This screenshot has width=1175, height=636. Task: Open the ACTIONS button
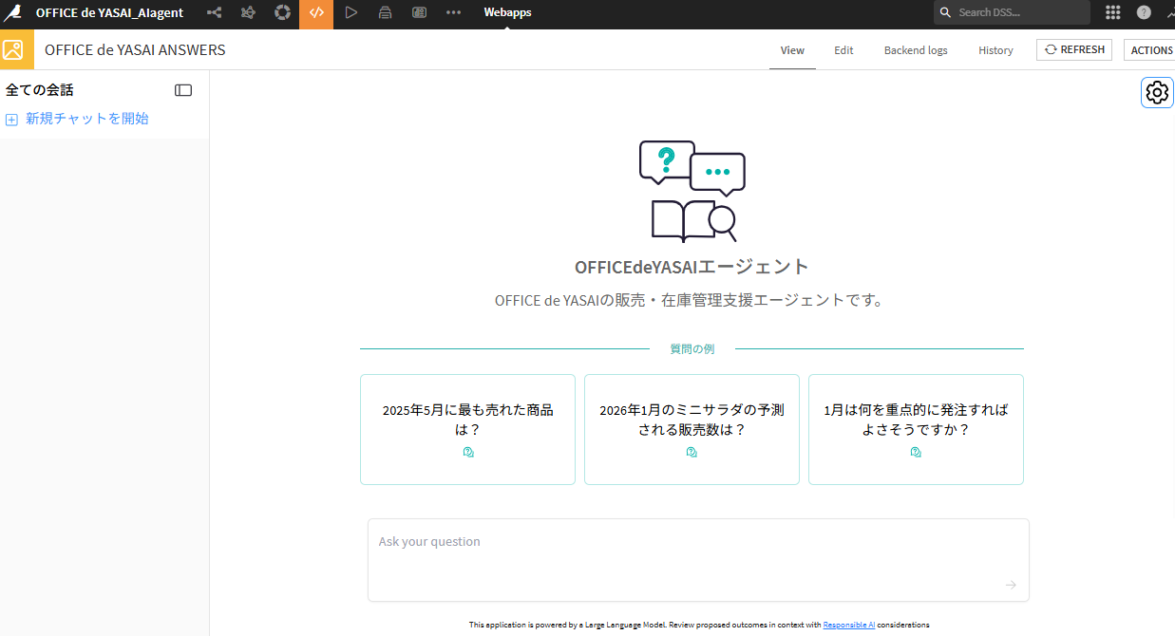(1150, 50)
